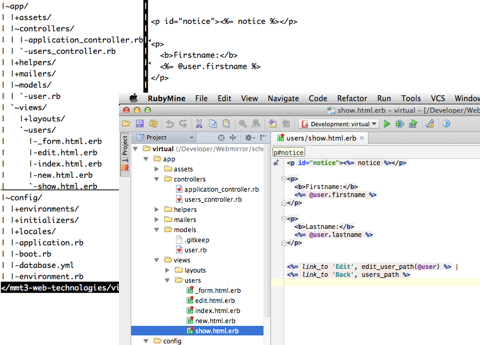This screenshot has width=480, height=345.
Task: Open the Code menu
Action: (318, 98)
